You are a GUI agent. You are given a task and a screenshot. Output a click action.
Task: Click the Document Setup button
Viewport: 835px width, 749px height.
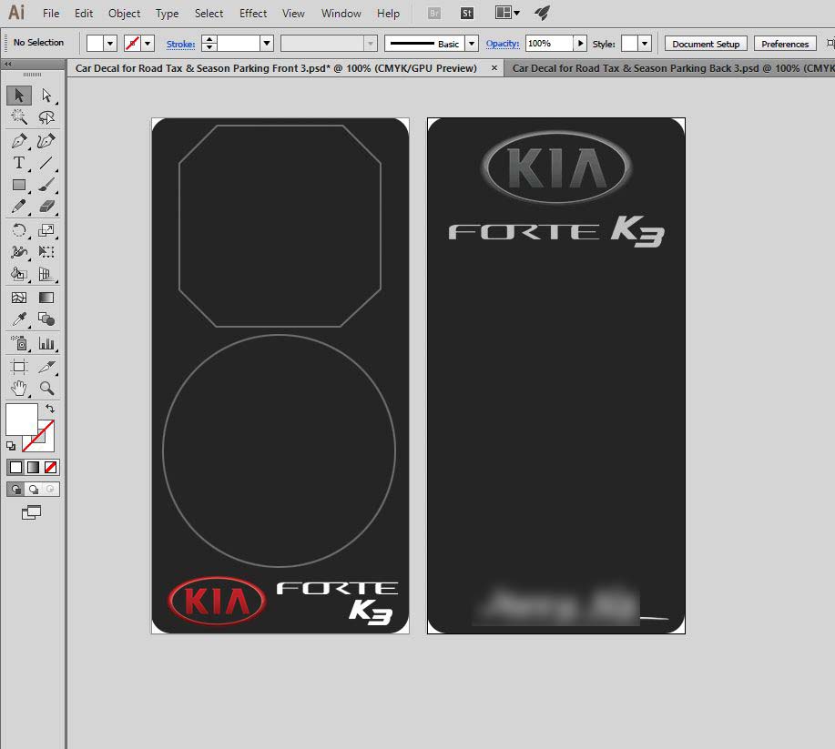click(706, 44)
